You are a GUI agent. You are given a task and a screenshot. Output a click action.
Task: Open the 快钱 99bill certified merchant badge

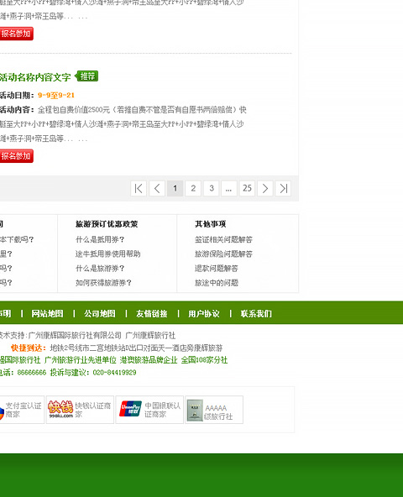(80, 410)
